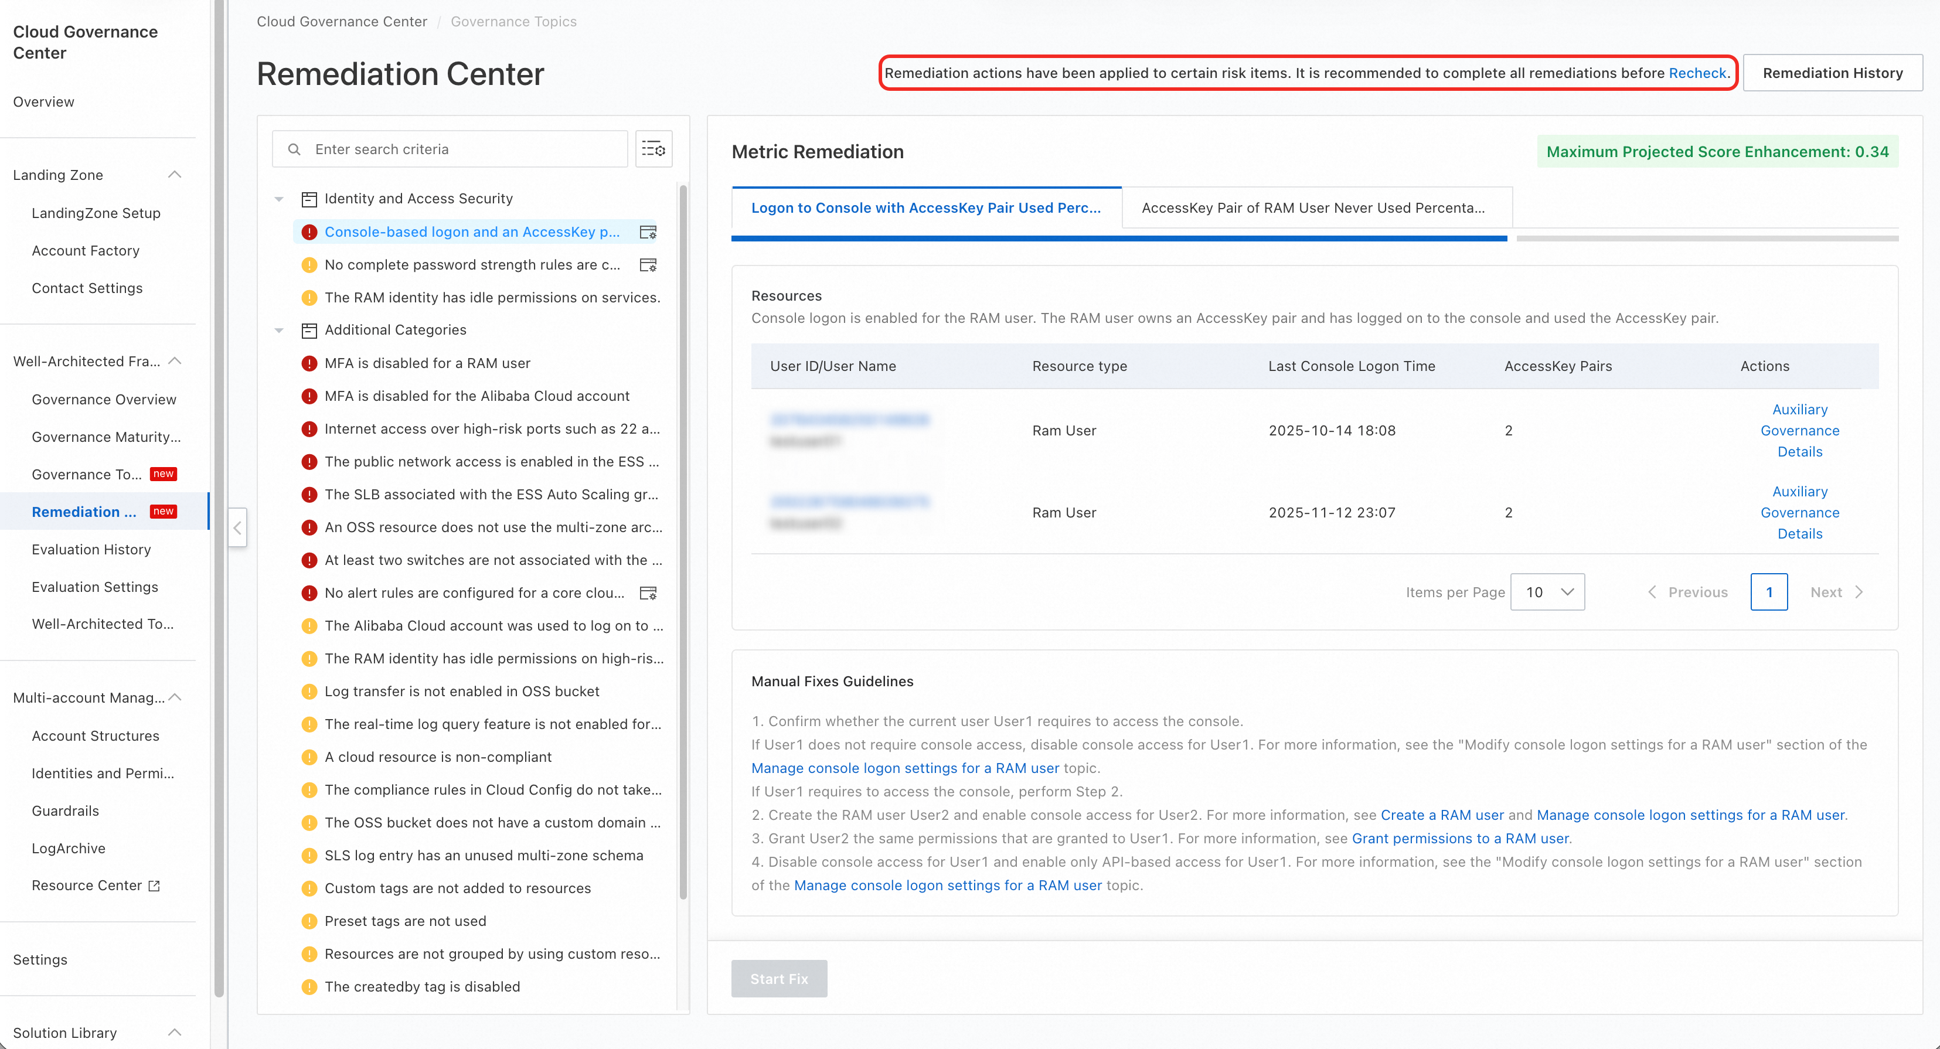Click the tree list vertical scrollbar
Viewport: 1940px width, 1049px height.
tap(683, 542)
